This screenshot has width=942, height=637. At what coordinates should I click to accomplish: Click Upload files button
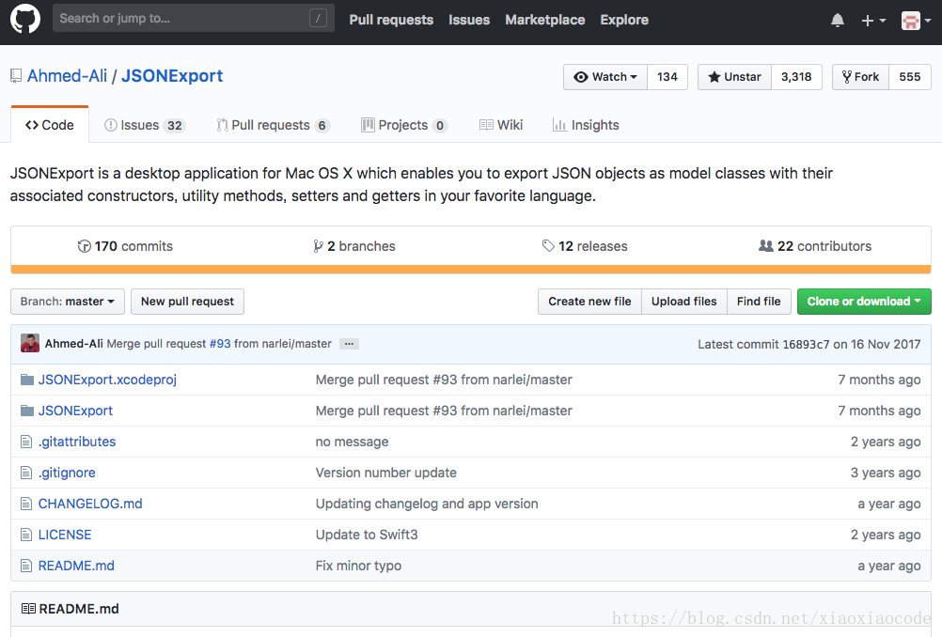point(684,302)
